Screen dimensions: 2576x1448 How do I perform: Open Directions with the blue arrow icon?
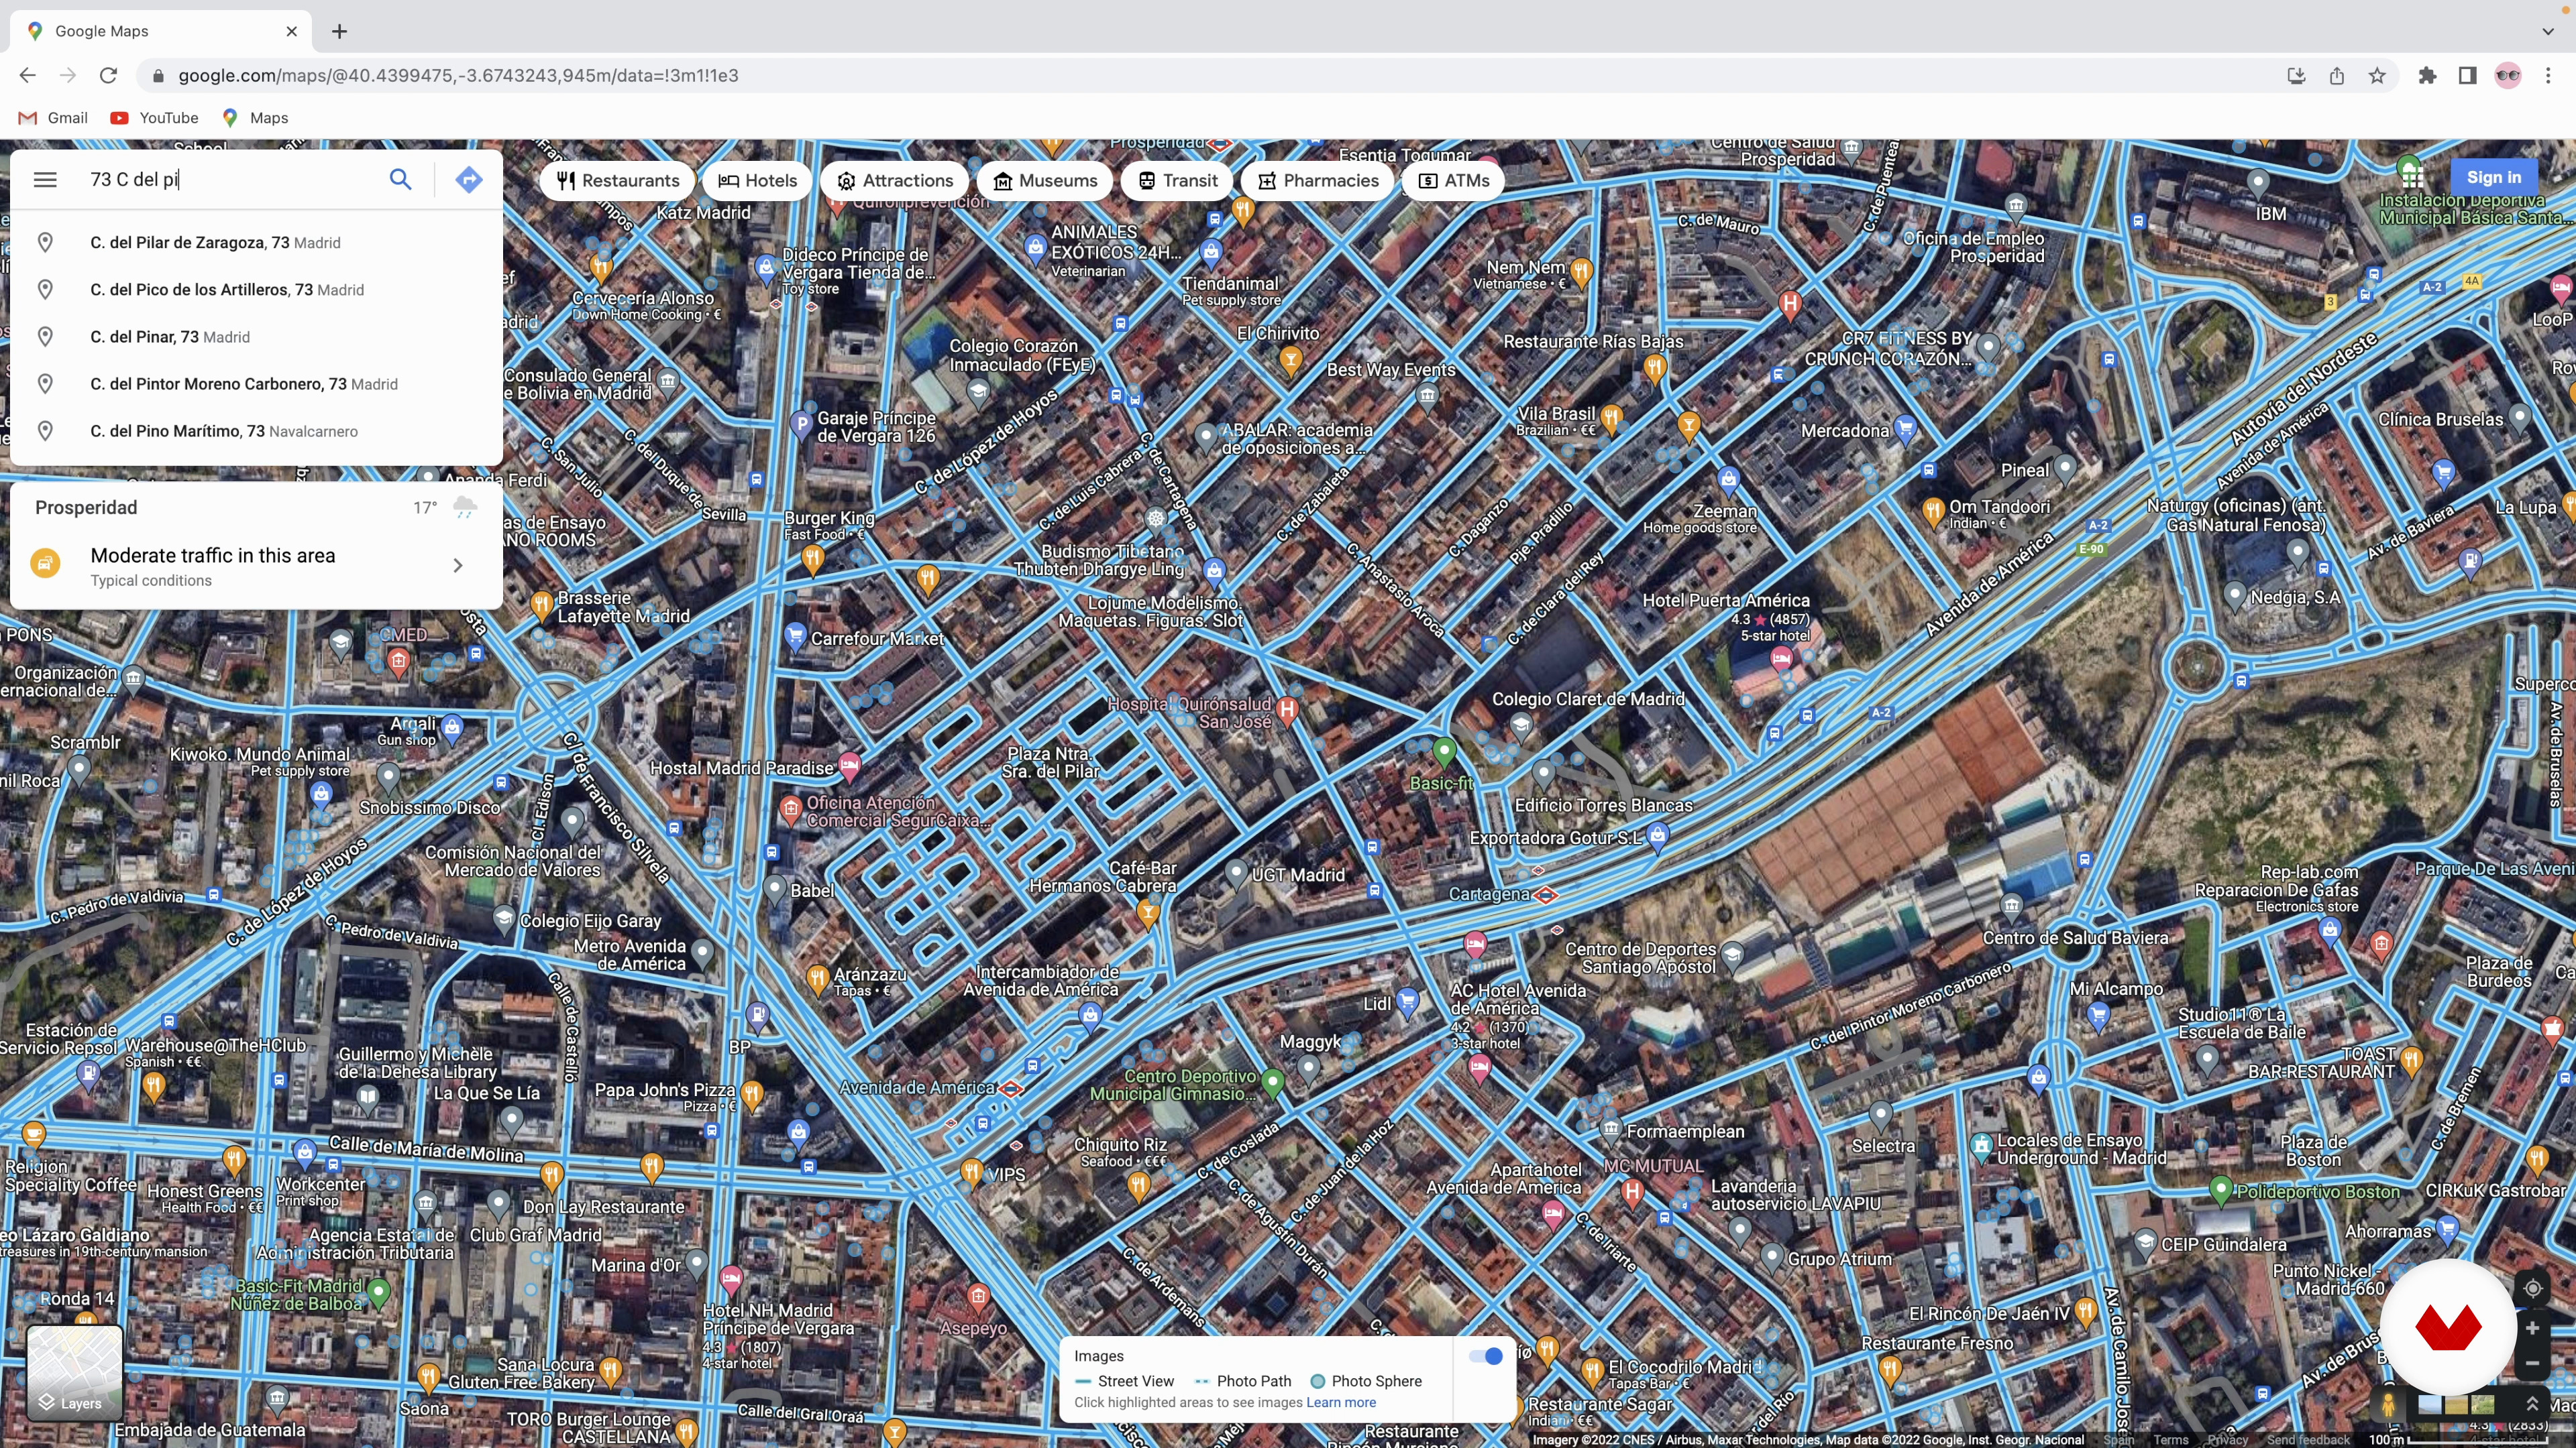[x=468, y=180]
